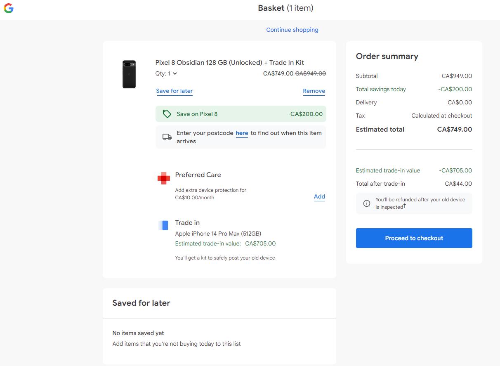Click the Basket (1 item) page title
The width and height of the screenshot is (500, 366).
tap(285, 8)
